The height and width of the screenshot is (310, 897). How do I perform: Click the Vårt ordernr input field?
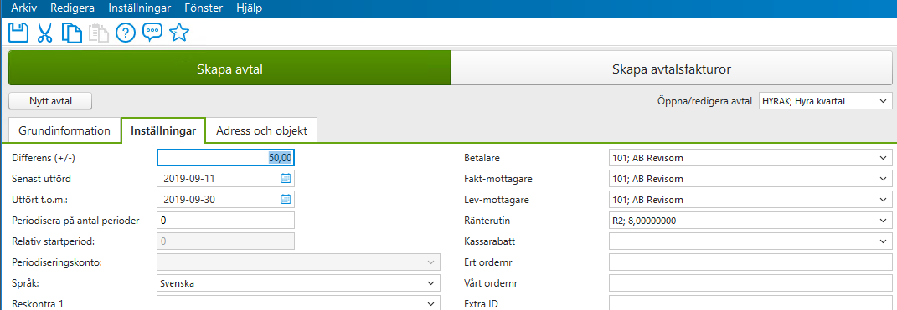(x=750, y=283)
